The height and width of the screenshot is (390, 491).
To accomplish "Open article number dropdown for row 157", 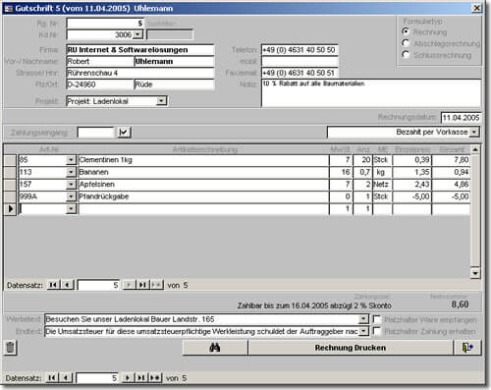I will (x=71, y=185).
